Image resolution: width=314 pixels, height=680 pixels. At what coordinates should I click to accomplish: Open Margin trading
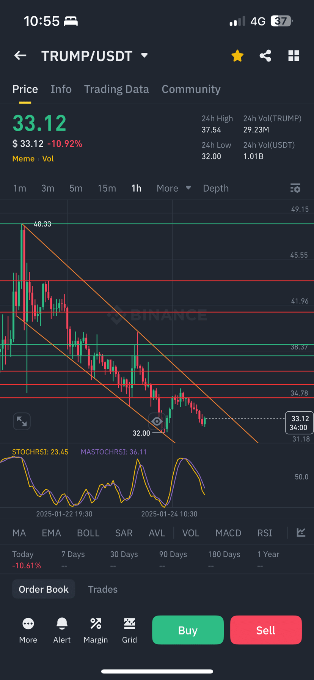(96, 630)
